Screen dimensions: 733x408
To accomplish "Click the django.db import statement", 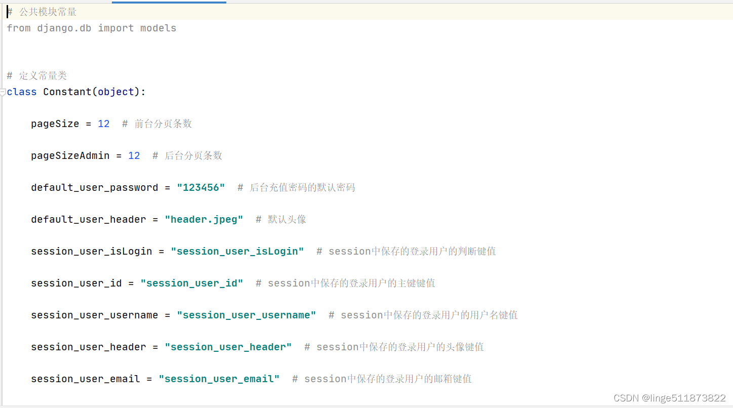I will (x=91, y=28).
